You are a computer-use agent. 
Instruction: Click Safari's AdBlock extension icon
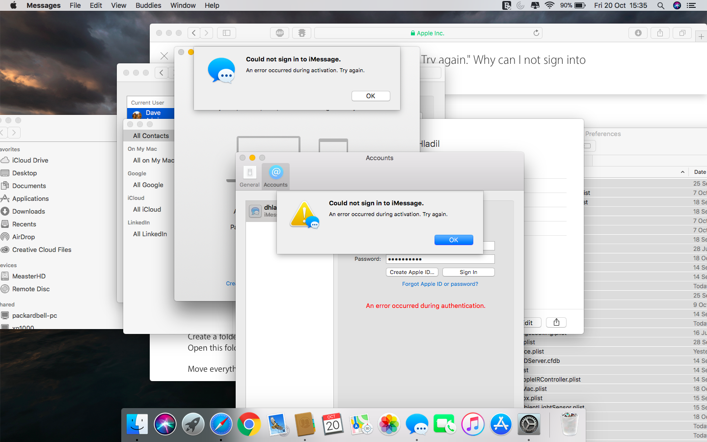[279, 33]
